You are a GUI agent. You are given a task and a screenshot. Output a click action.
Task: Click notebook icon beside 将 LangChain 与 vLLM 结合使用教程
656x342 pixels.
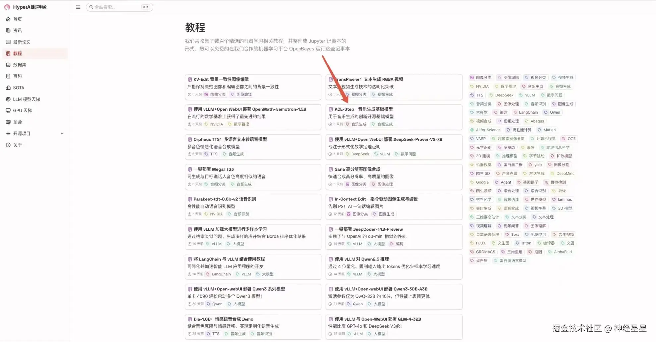pos(190,259)
